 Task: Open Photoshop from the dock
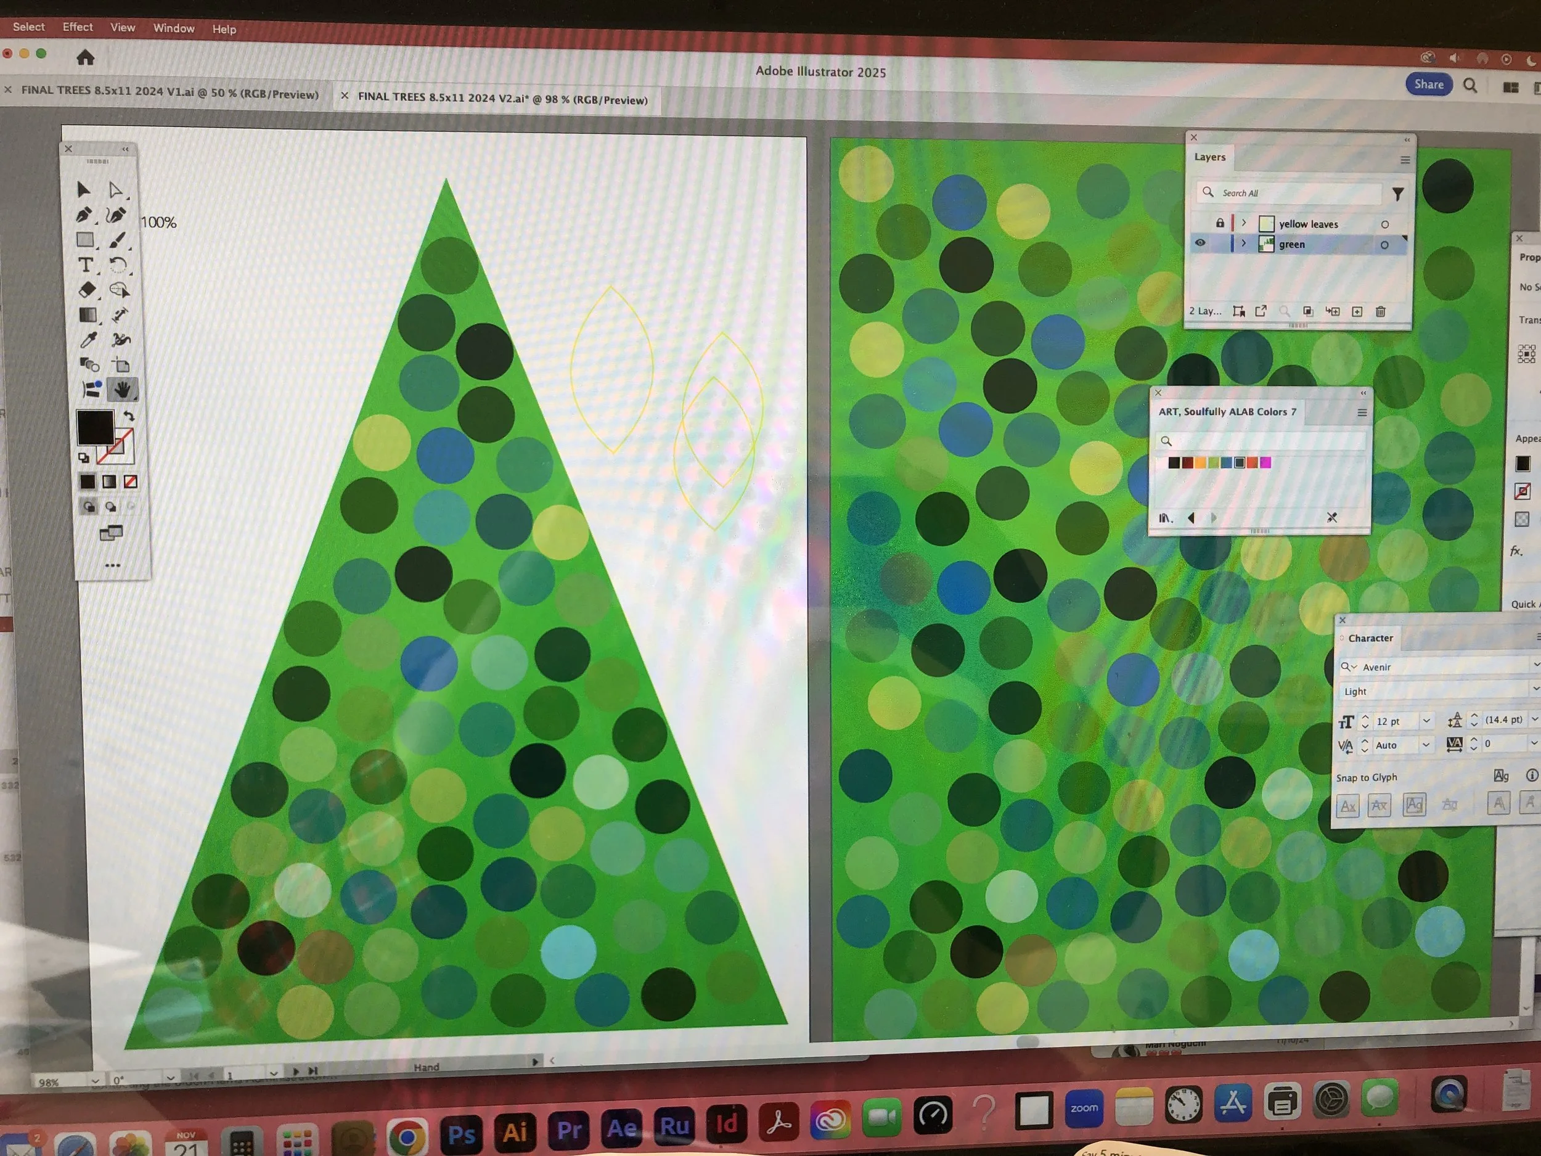click(x=461, y=1134)
